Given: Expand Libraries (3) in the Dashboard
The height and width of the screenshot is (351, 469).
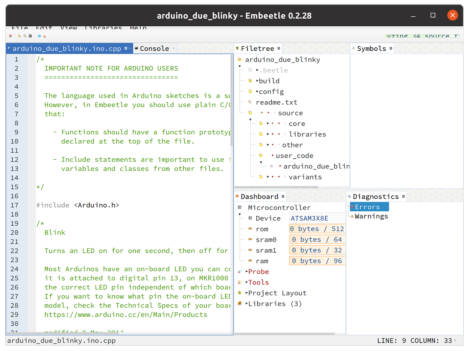Looking at the screenshot, I should [247, 304].
